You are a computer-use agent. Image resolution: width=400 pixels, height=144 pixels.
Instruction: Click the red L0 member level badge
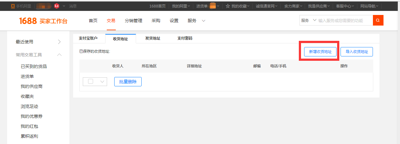(57, 6)
